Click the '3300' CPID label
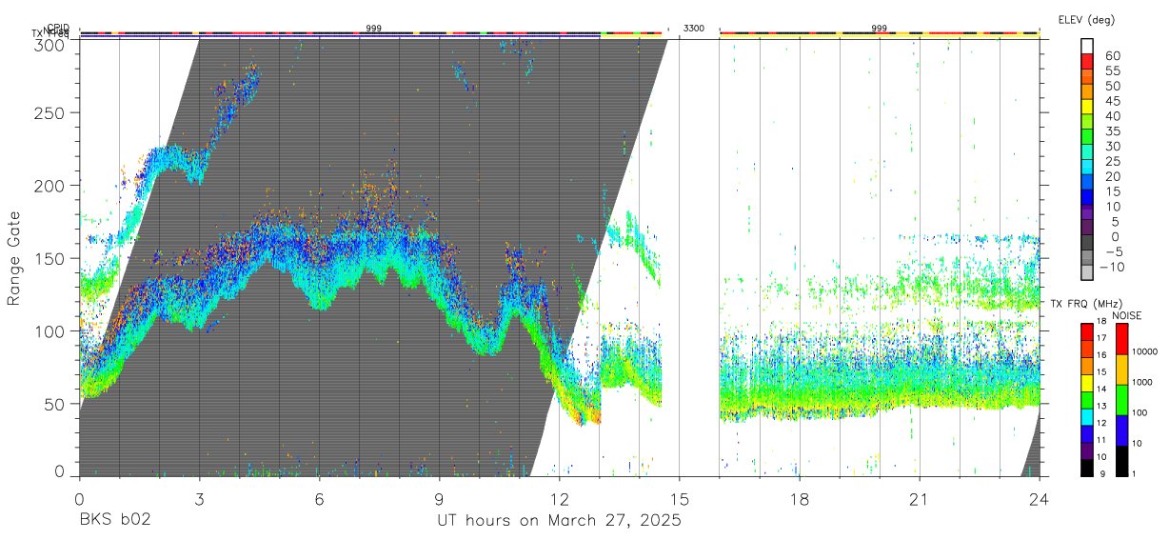 pos(693,29)
